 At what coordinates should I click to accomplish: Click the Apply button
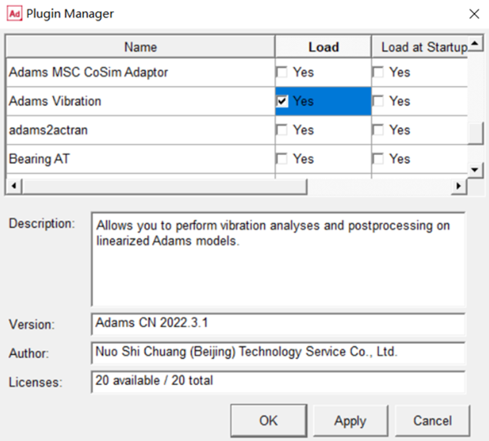pos(350,421)
